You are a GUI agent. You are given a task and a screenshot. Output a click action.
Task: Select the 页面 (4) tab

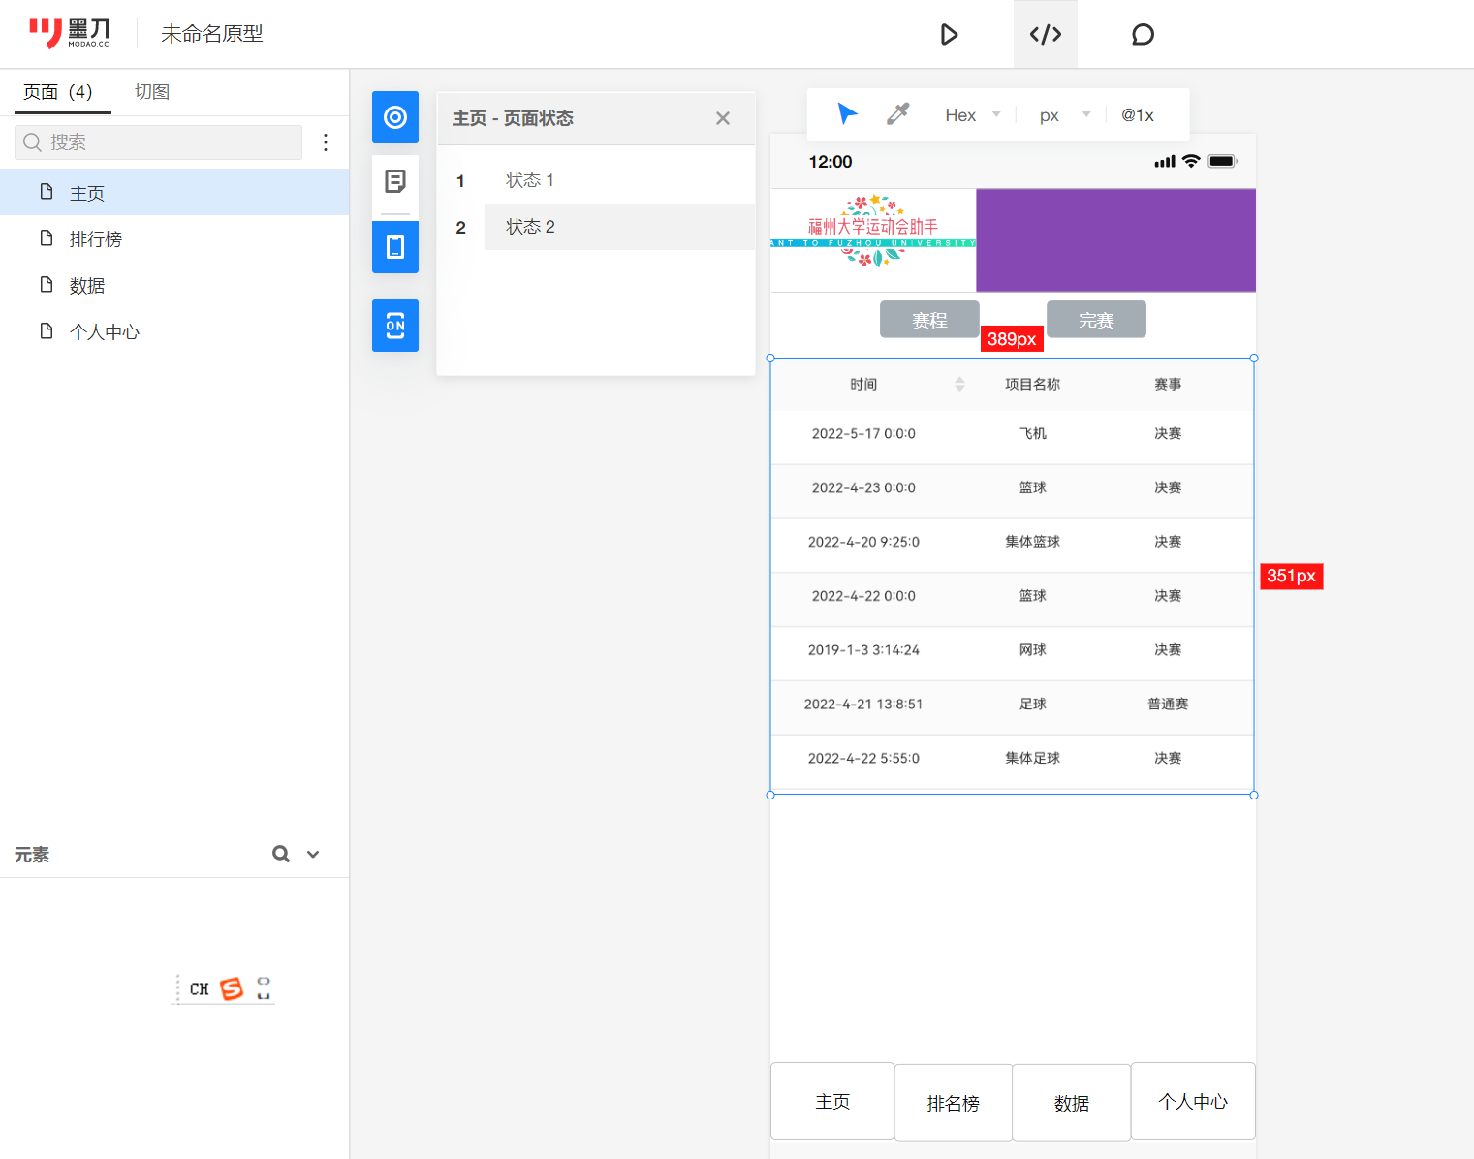pyautogui.click(x=58, y=92)
